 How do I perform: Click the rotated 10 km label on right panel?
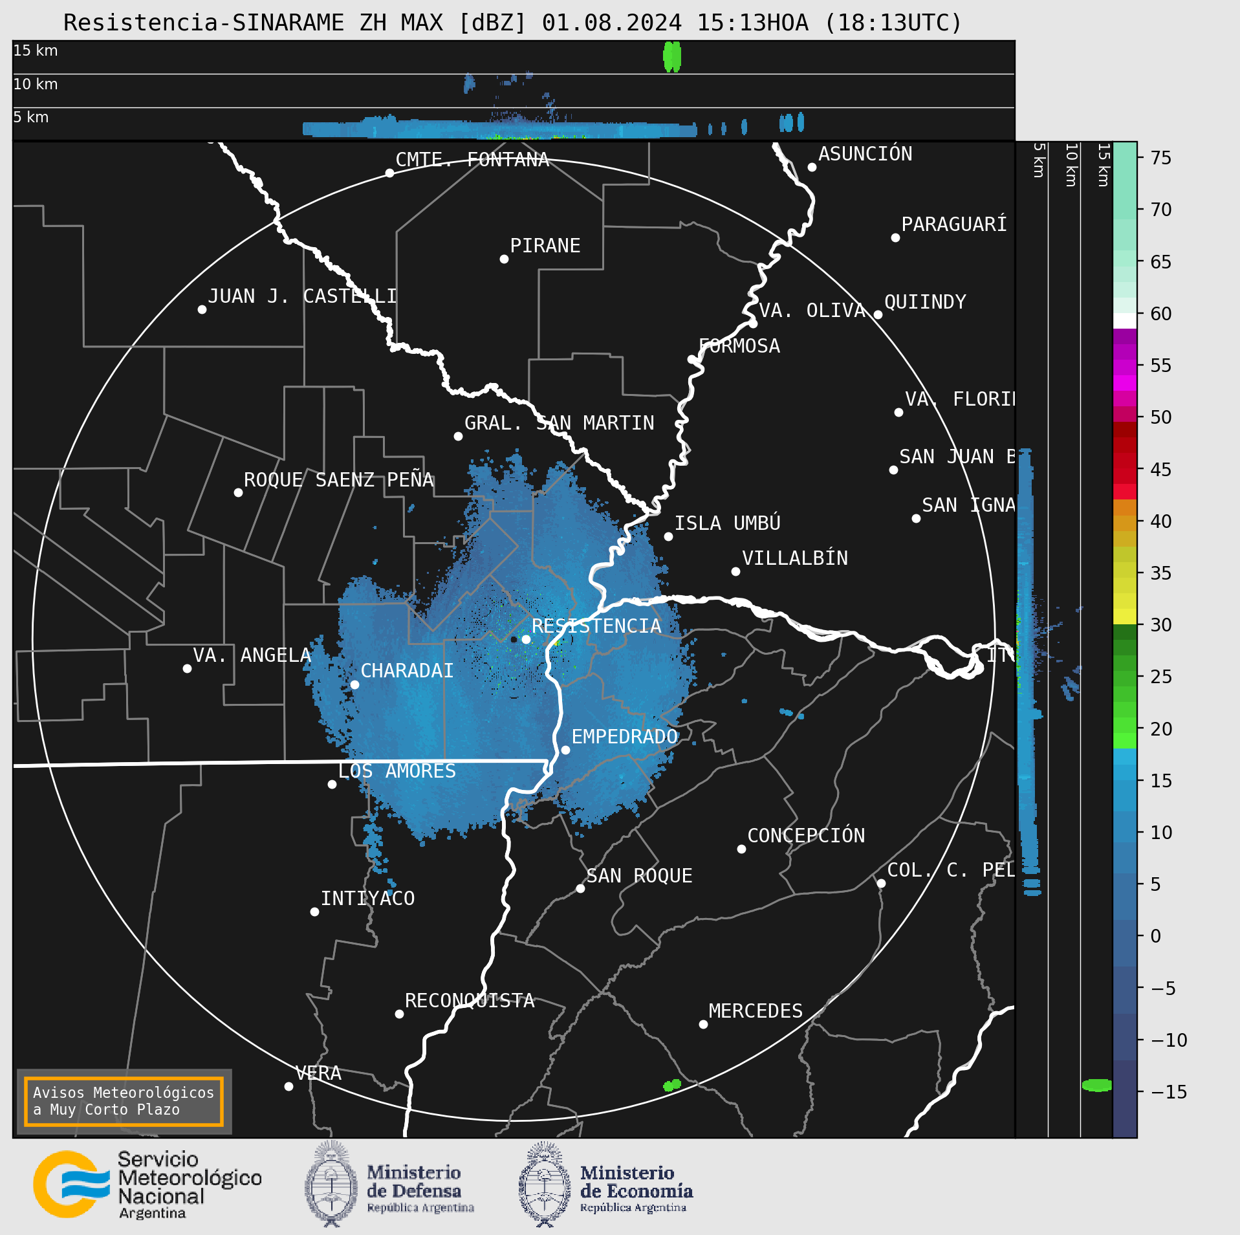1071,165
